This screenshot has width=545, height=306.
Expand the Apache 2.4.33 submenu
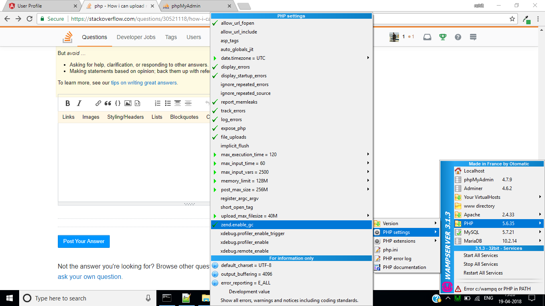point(499,215)
